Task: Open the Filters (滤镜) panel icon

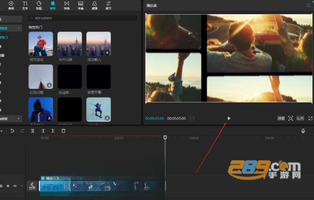Action: click(95, 5)
